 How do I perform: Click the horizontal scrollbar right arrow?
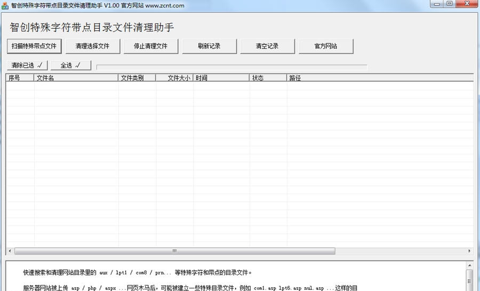click(x=469, y=251)
